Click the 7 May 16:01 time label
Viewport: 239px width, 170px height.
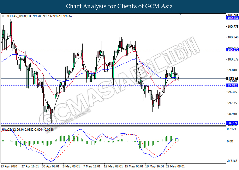pyautogui.click(x=92, y=166)
